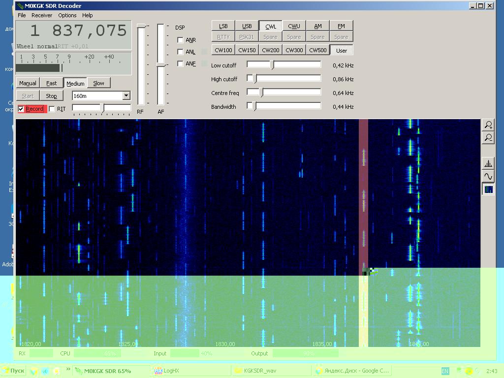
Task: Click the zoom out magnifier icon
Action: point(488,138)
